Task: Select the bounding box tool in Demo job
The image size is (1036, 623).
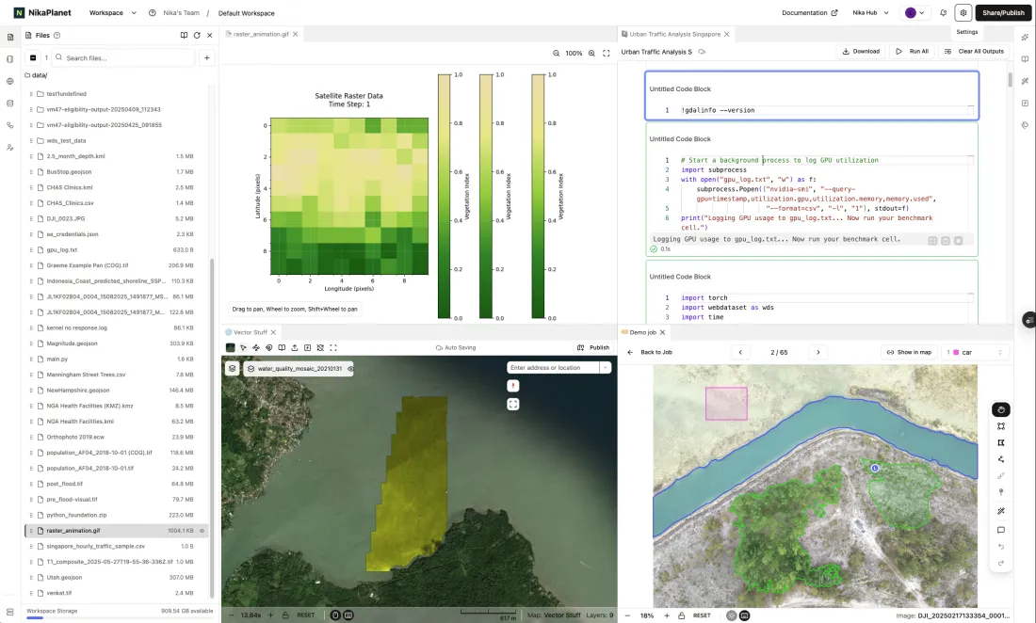Action: (1001, 426)
